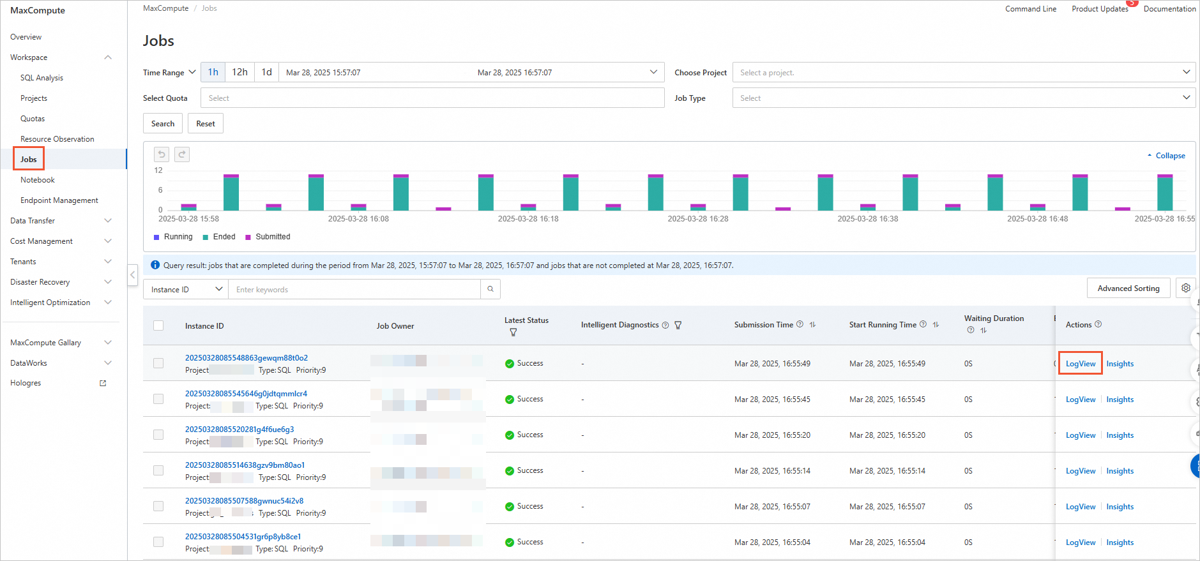Sort by Submission Time arrows icon
The image size is (1200, 561).
click(x=812, y=325)
